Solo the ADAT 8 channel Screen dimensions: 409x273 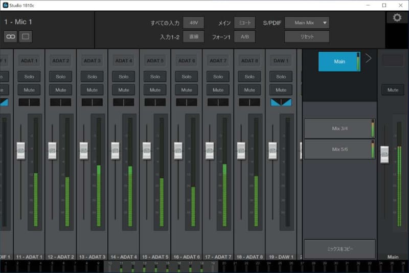pos(249,76)
